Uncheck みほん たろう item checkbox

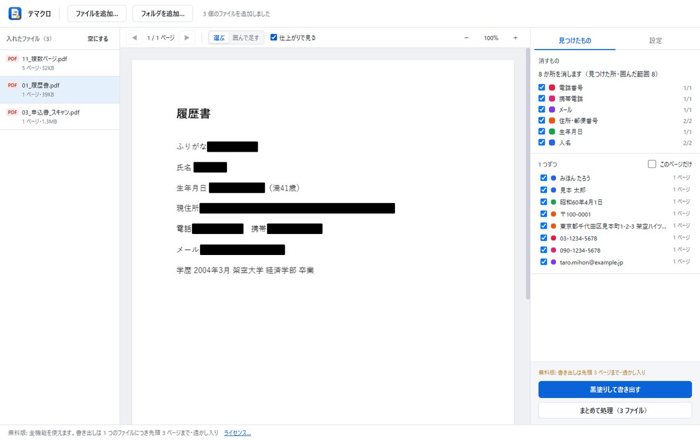pos(544,177)
